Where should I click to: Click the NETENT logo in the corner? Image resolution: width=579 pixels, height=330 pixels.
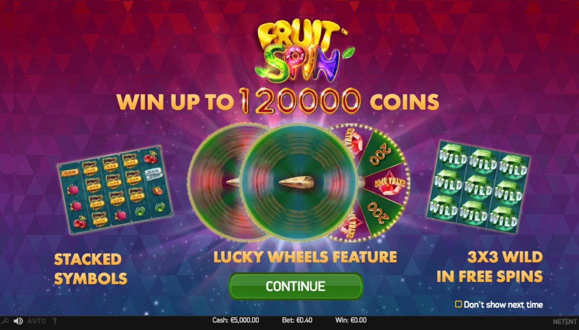[x=565, y=321]
